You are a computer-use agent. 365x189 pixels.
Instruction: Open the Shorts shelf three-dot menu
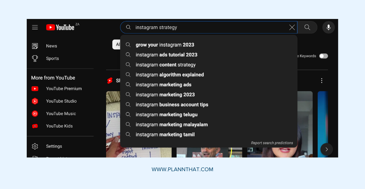[322, 81]
